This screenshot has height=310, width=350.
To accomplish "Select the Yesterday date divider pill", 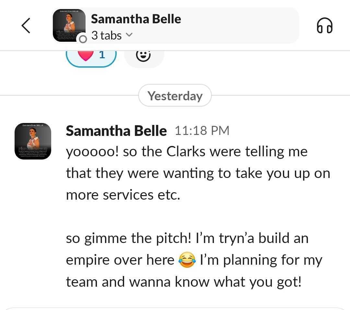I will pos(175,95).
